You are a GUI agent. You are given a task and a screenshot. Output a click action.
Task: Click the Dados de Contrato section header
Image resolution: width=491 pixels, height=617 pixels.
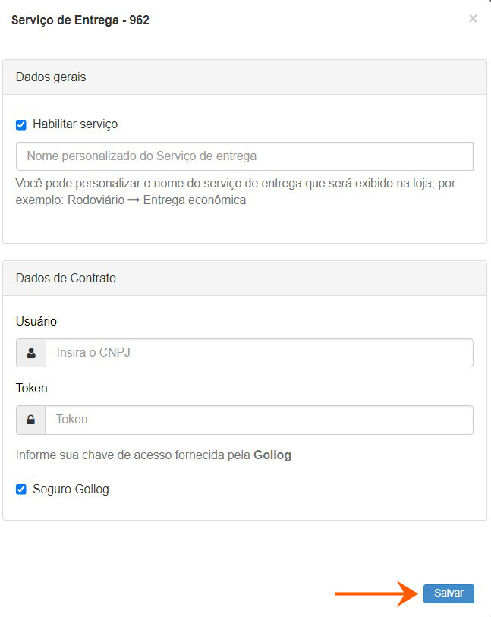(66, 278)
